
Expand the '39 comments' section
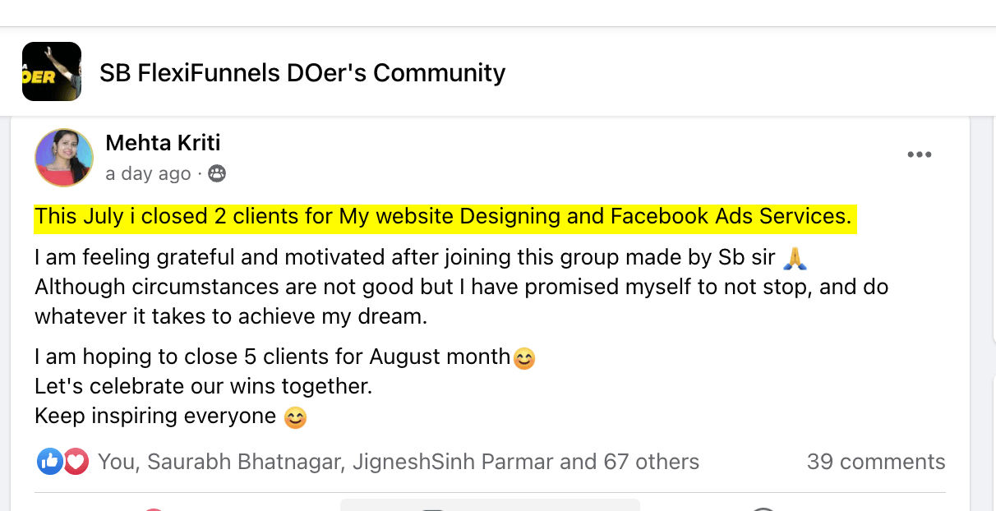[x=875, y=462]
